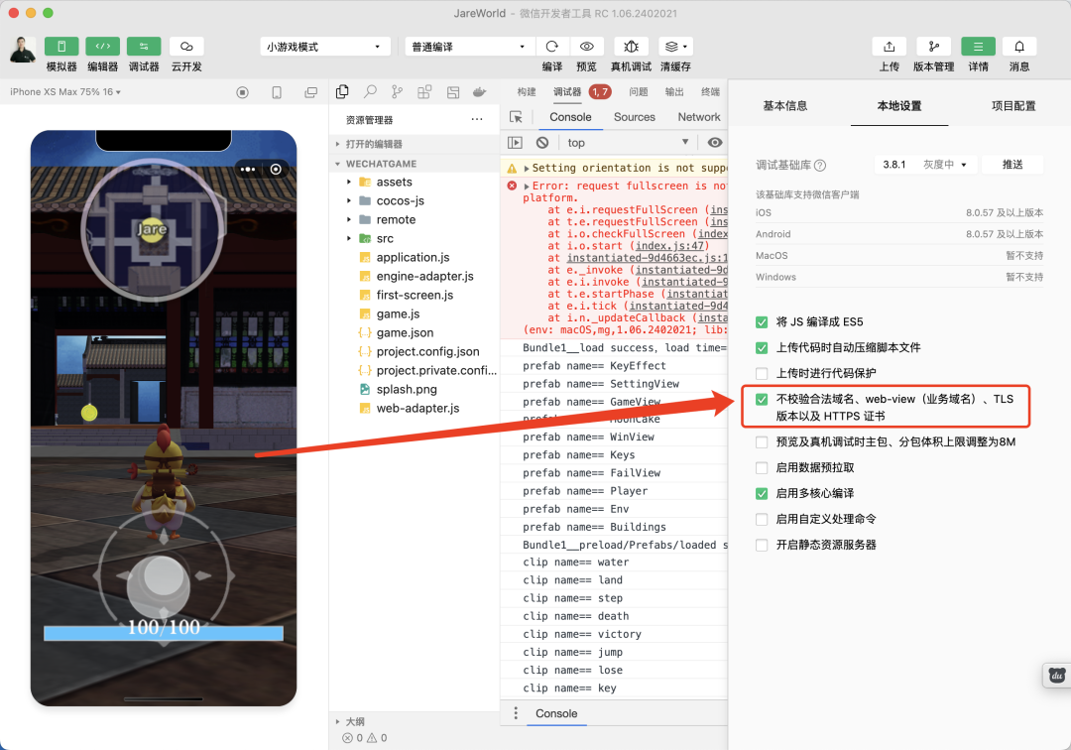
Task: Toggle the 编辑器 editor panel button
Action: (x=102, y=47)
